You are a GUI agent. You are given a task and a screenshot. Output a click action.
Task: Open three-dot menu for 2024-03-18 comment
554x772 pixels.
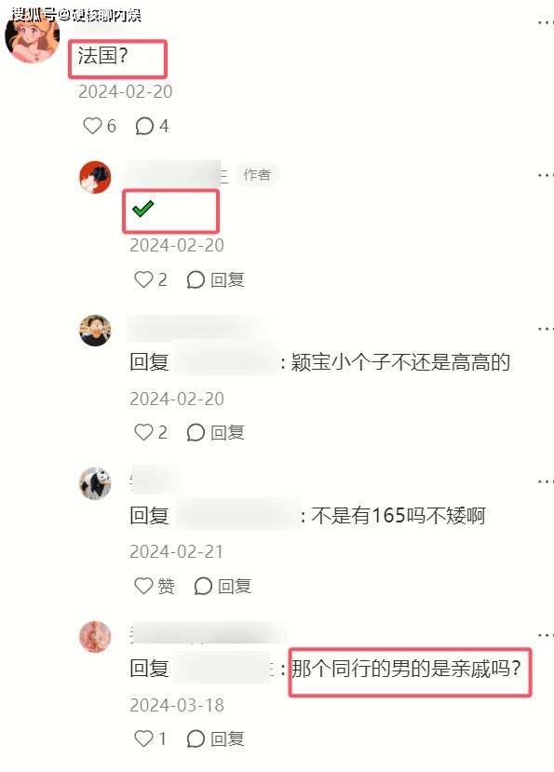point(545,635)
